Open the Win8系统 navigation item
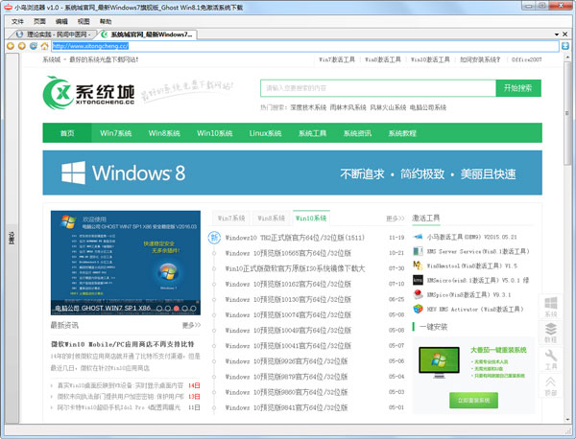The height and width of the screenshot is (439, 576). click(x=164, y=133)
